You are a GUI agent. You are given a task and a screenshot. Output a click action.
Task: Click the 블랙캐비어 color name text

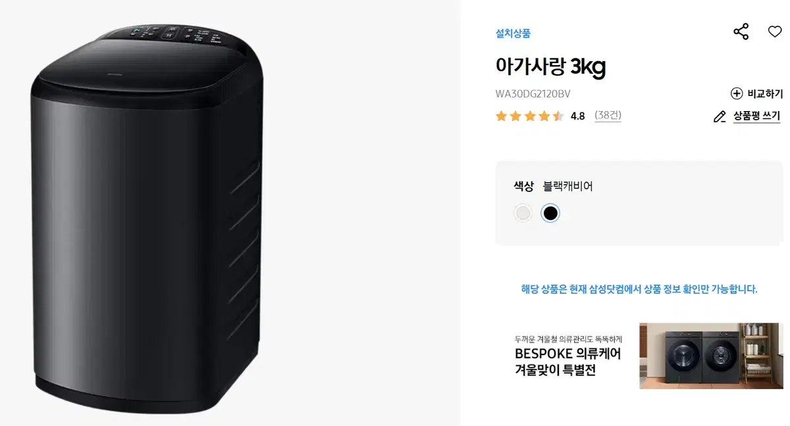[567, 186]
